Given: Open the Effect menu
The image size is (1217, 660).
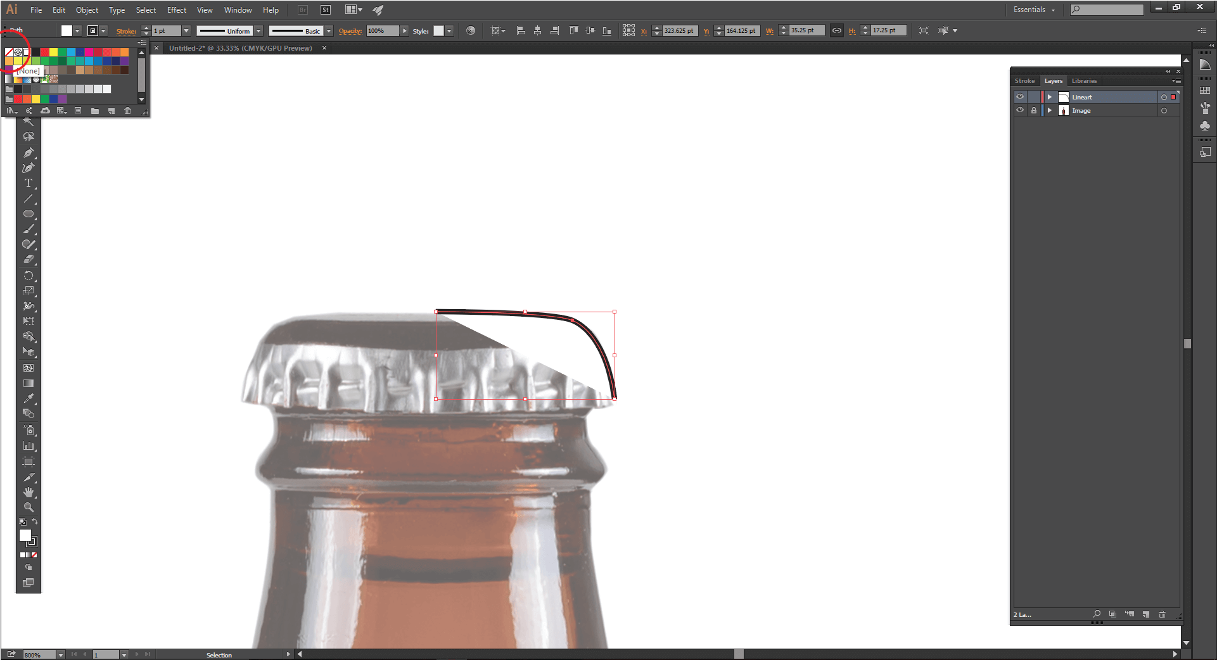Looking at the screenshot, I should point(176,10).
